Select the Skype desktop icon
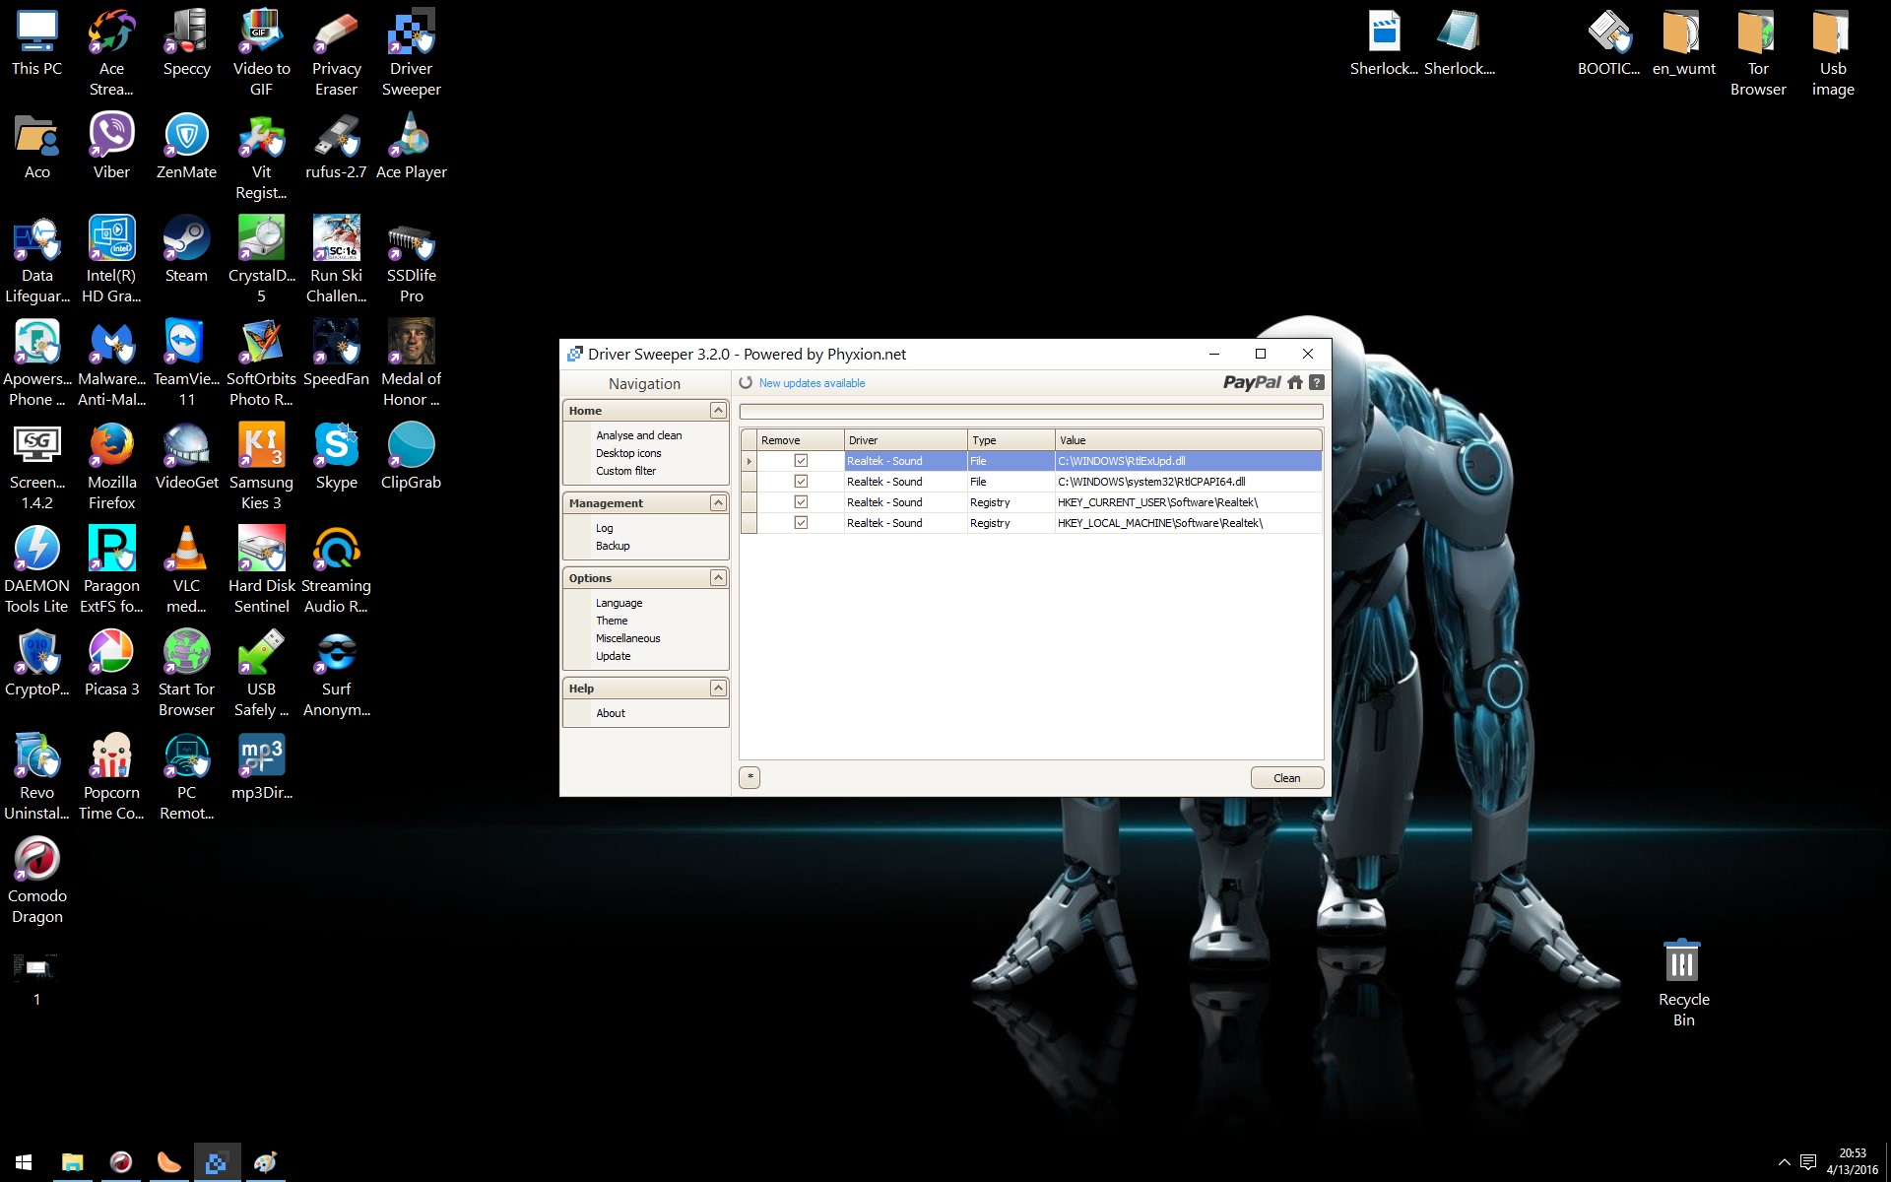 tap(336, 456)
